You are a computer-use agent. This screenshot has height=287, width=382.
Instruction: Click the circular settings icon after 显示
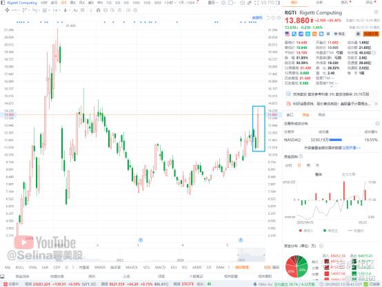(223, 3)
